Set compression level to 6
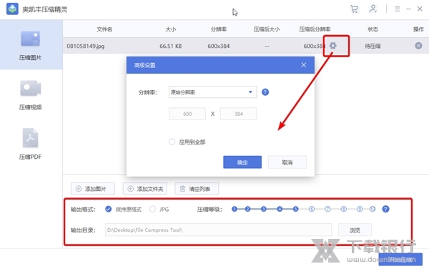The width and height of the screenshot is (429, 269). pos(311,209)
